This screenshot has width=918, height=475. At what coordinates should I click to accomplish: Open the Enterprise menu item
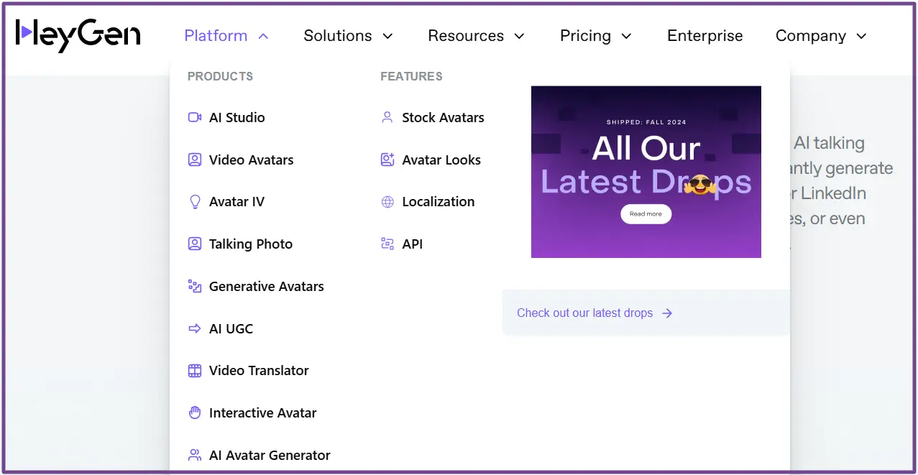coord(704,35)
